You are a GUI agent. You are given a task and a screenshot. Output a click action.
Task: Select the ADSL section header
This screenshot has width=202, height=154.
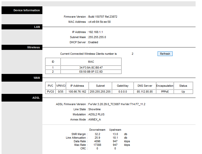click(x=22, y=98)
